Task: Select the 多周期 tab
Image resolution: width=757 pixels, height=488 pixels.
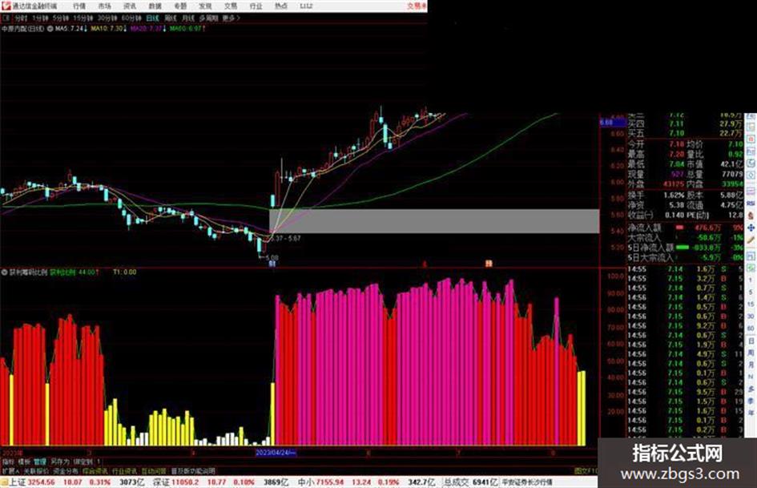Action: (x=208, y=18)
